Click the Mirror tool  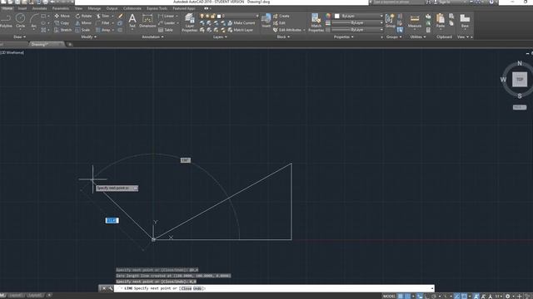coord(83,23)
